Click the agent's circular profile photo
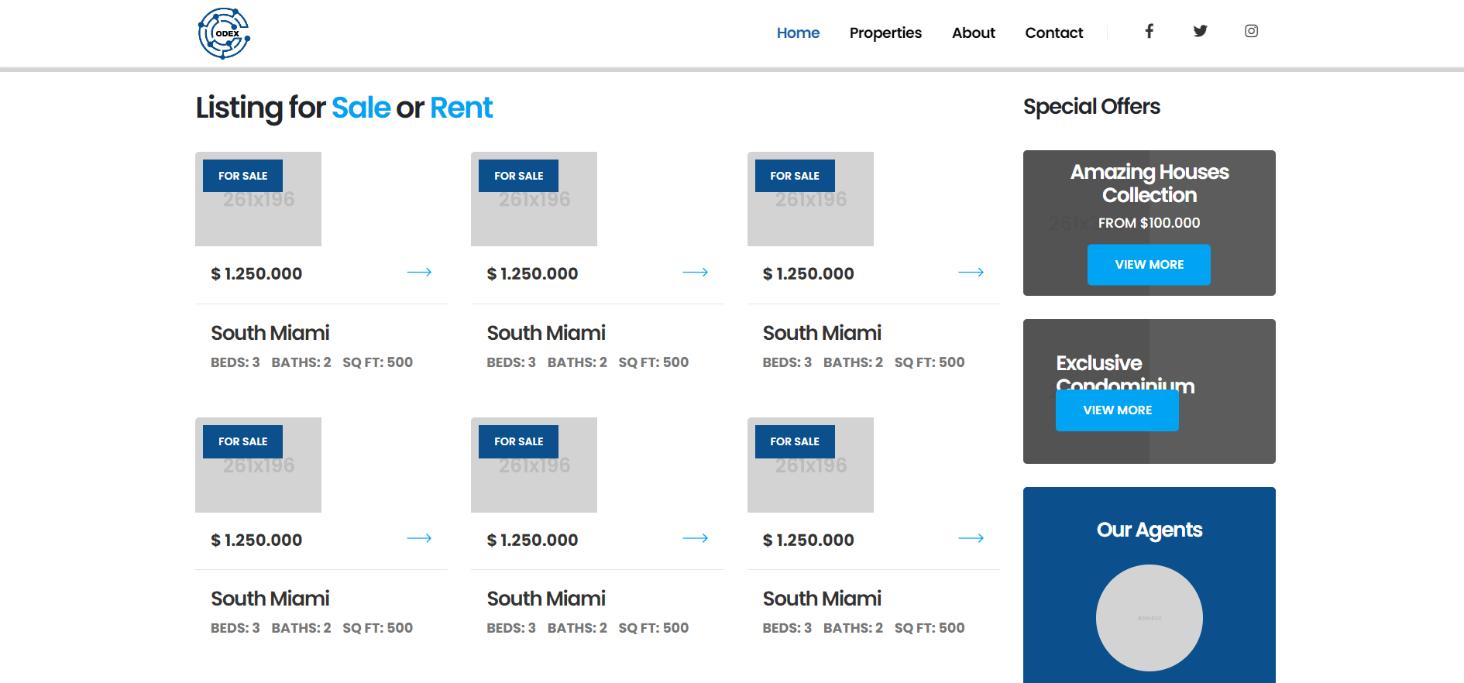Image resolution: width=1464 pixels, height=683 pixels. pyautogui.click(x=1149, y=618)
